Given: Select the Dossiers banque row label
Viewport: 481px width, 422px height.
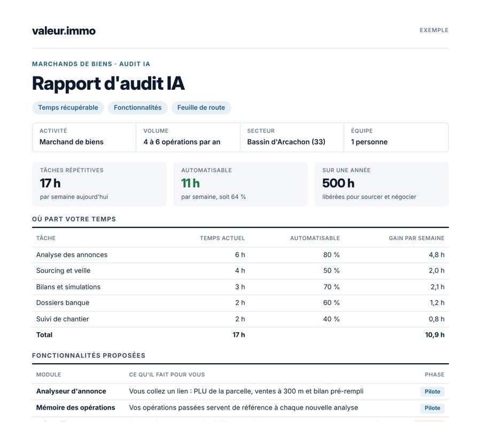Looking at the screenshot, I should tap(63, 303).
